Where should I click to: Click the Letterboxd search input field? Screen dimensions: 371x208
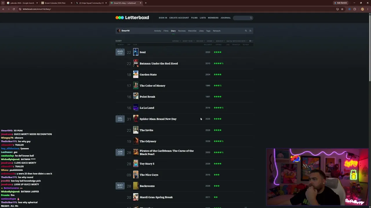[x=243, y=18]
